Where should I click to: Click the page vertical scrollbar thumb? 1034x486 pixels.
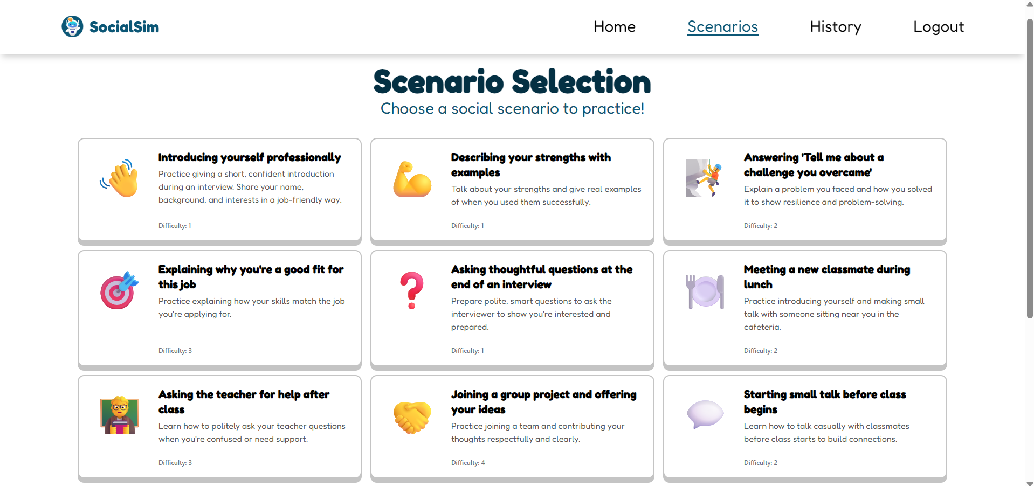(x=1030, y=168)
